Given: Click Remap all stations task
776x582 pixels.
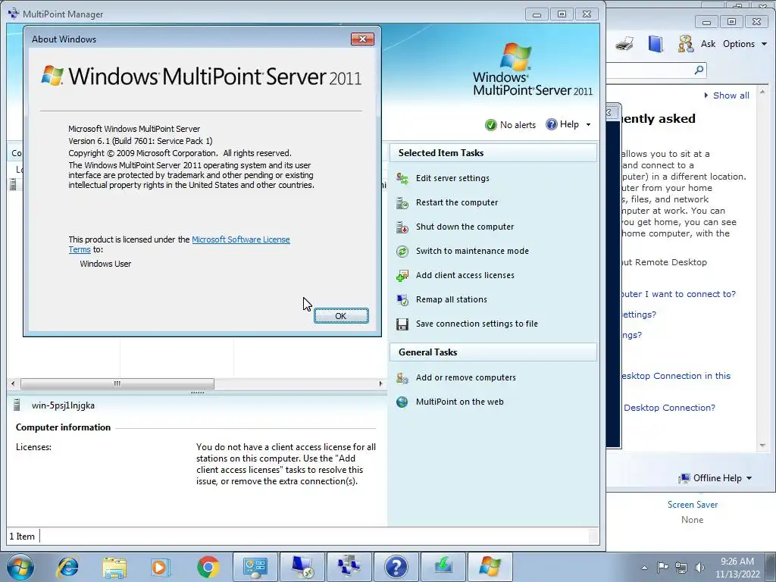Looking at the screenshot, I should tap(452, 299).
